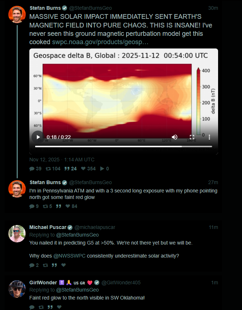Viewport: 242px width, 310px height.
Task: Mute the video volume speaker icon
Action: pyautogui.click(x=175, y=137)
